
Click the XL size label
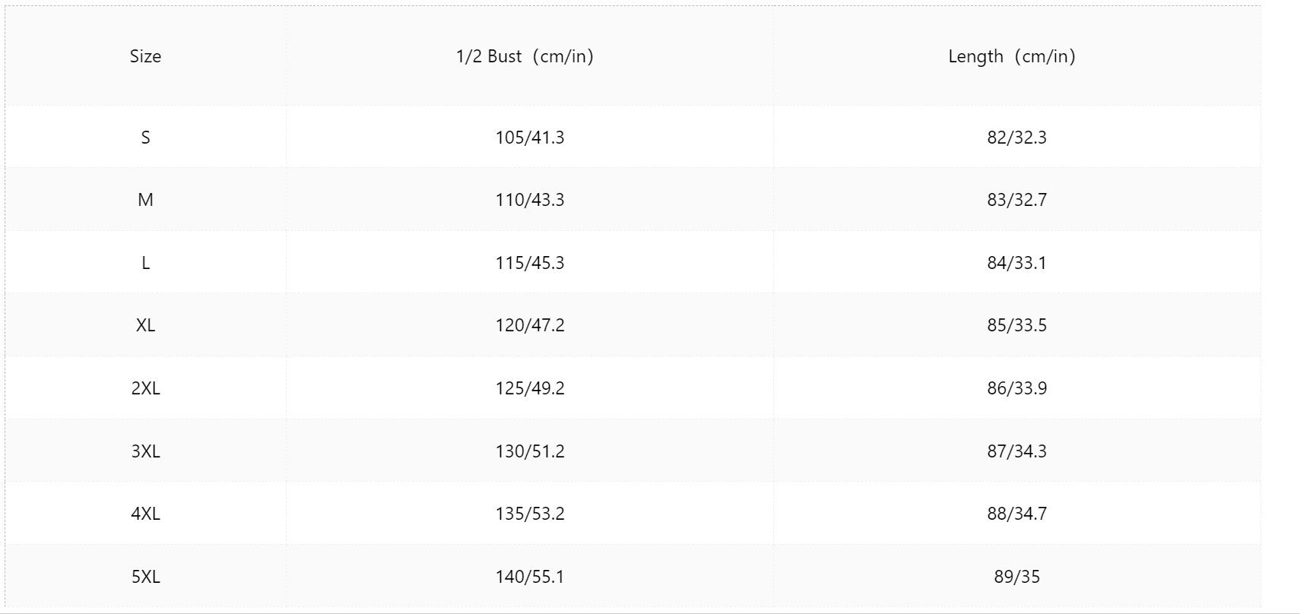click(145, 325)
